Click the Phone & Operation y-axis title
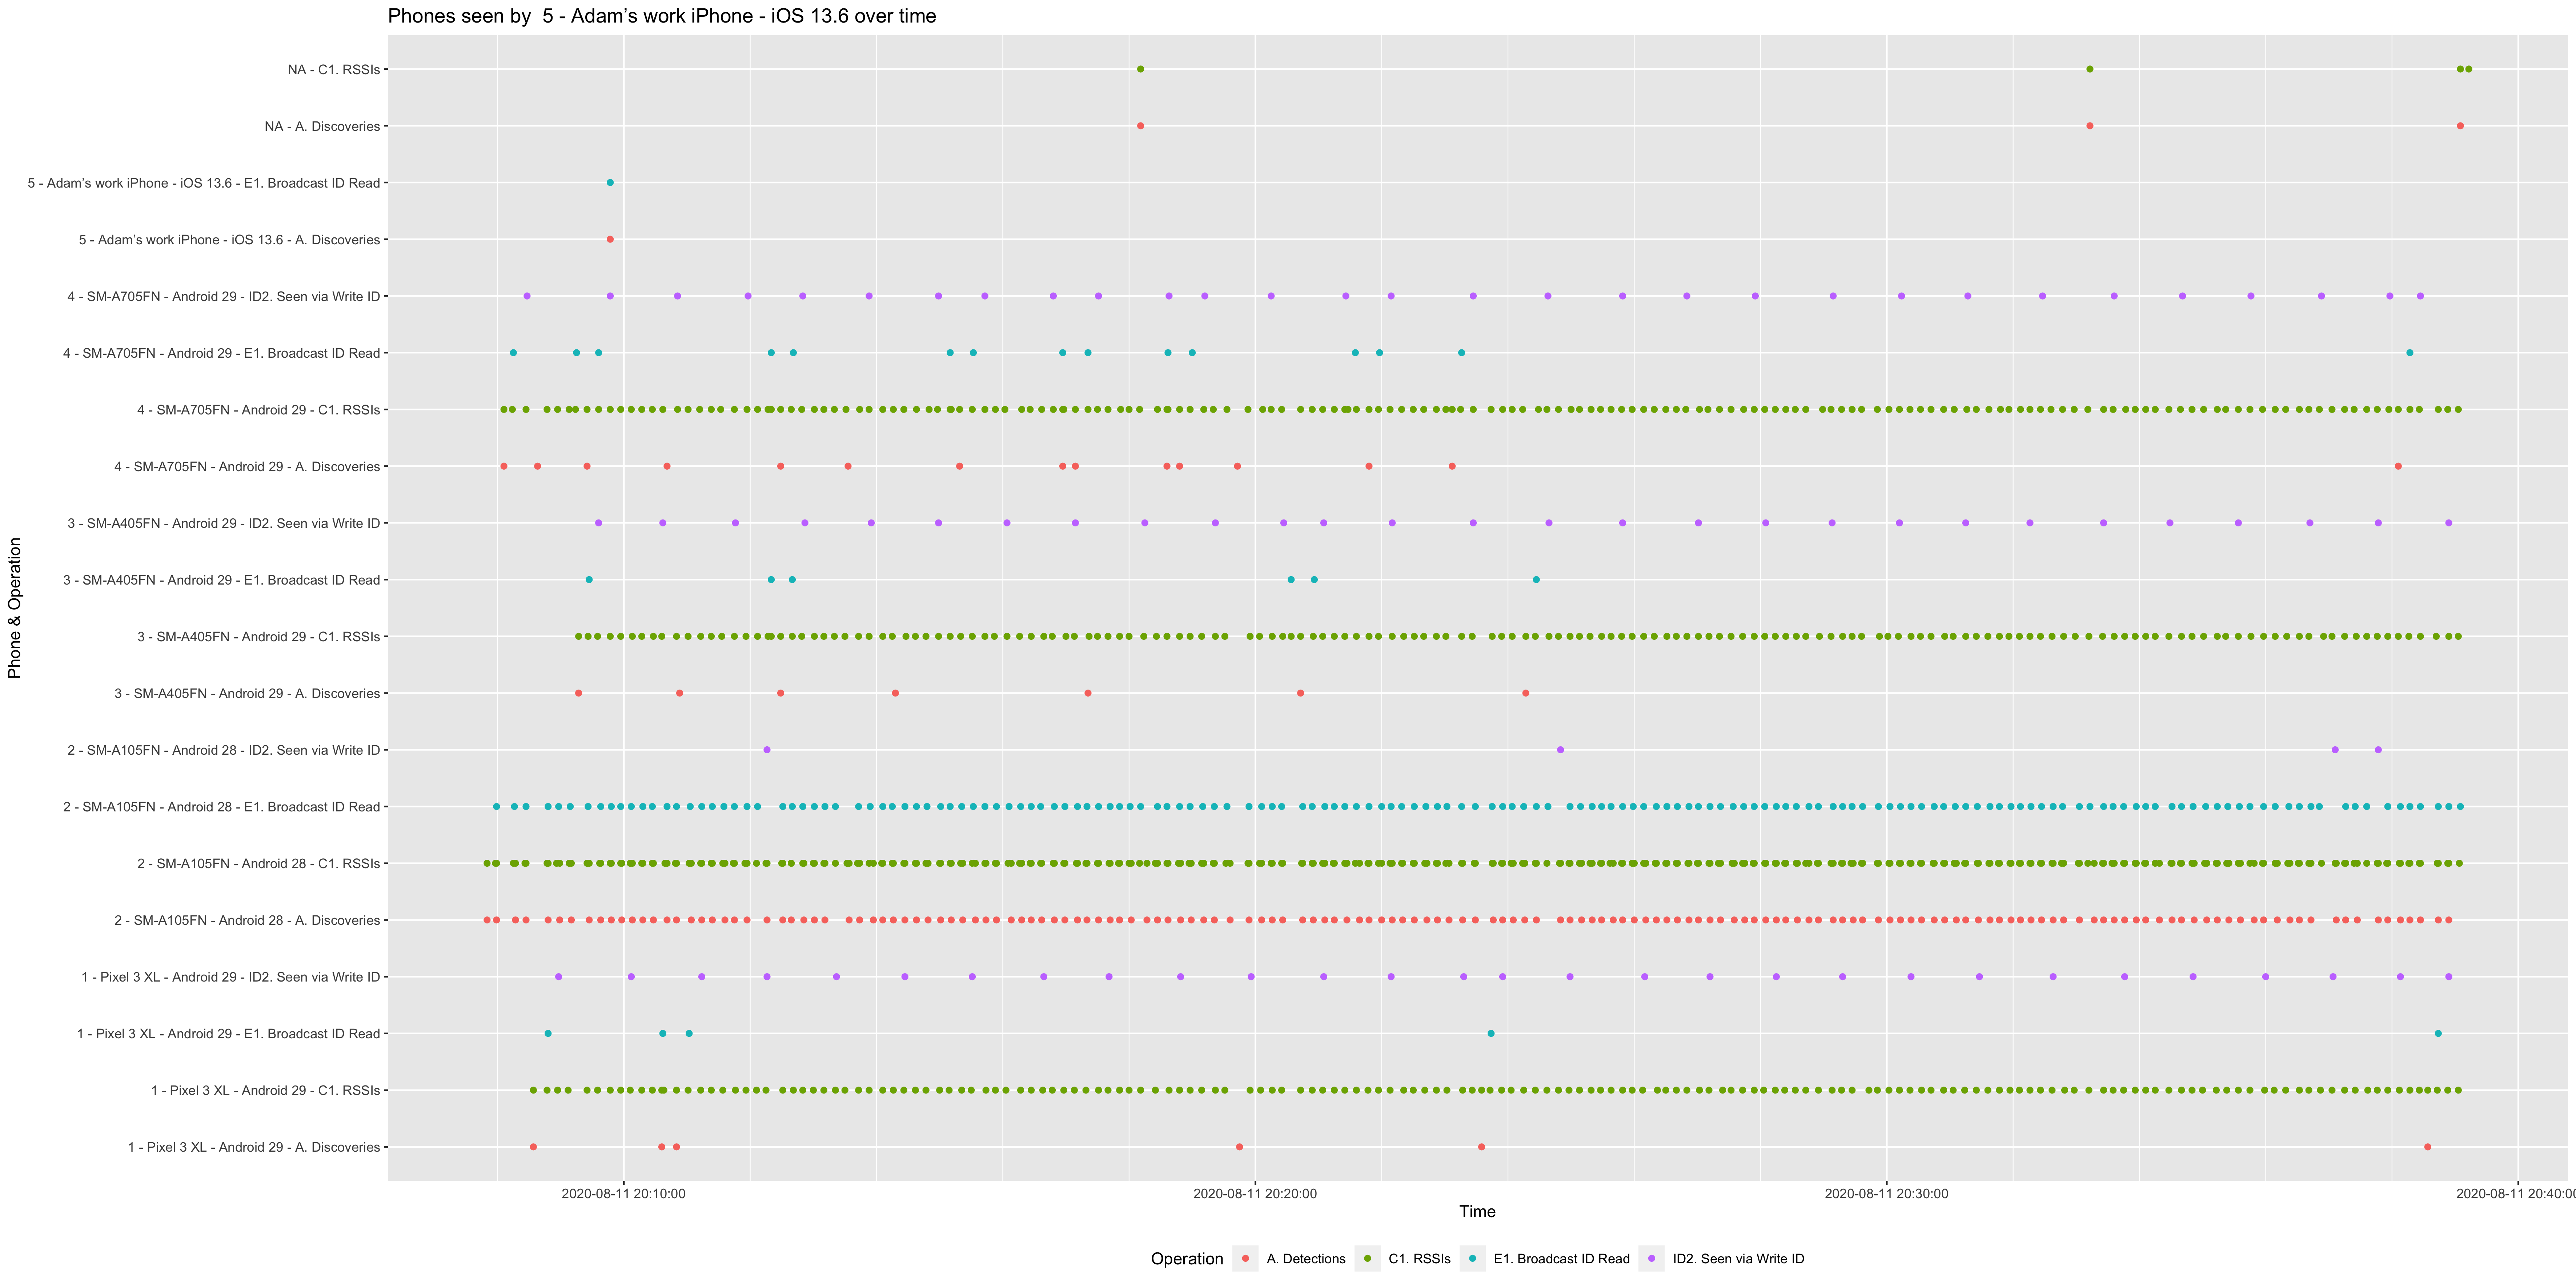Image resolution: width=2576 pixels, height=1288 pixels. (x=15, y=608)
